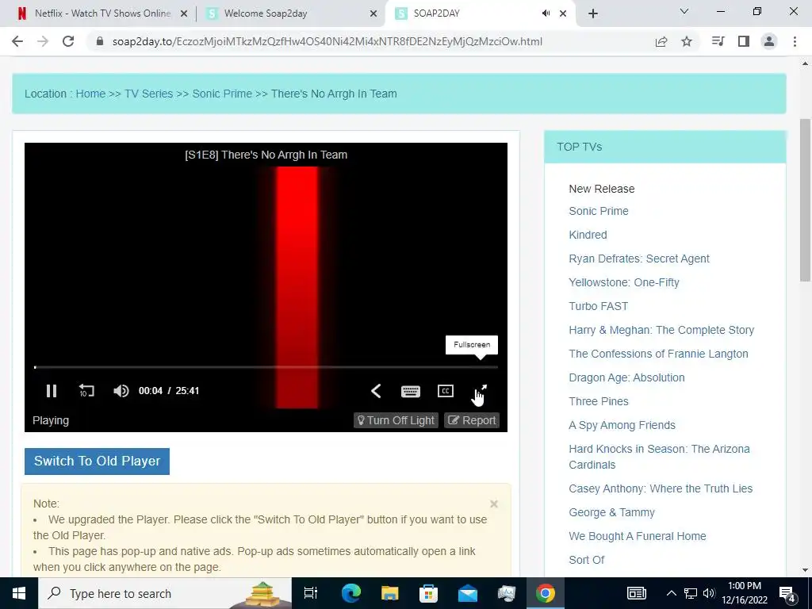The width and height of the screenshot is (812, 609).
Task: Open notifications action center
Action: pos(787,594)
